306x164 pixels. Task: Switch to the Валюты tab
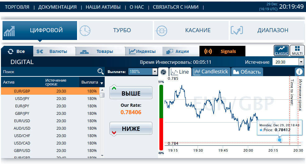pos(54,51)
